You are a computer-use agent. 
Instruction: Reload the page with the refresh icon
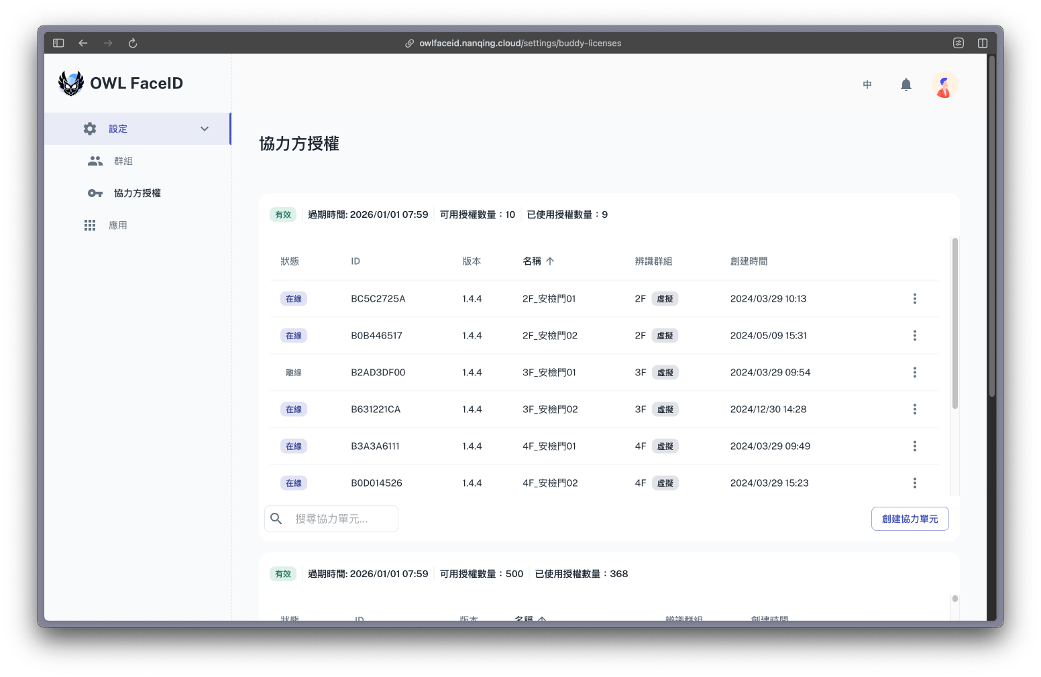click(x=133, y=43)
